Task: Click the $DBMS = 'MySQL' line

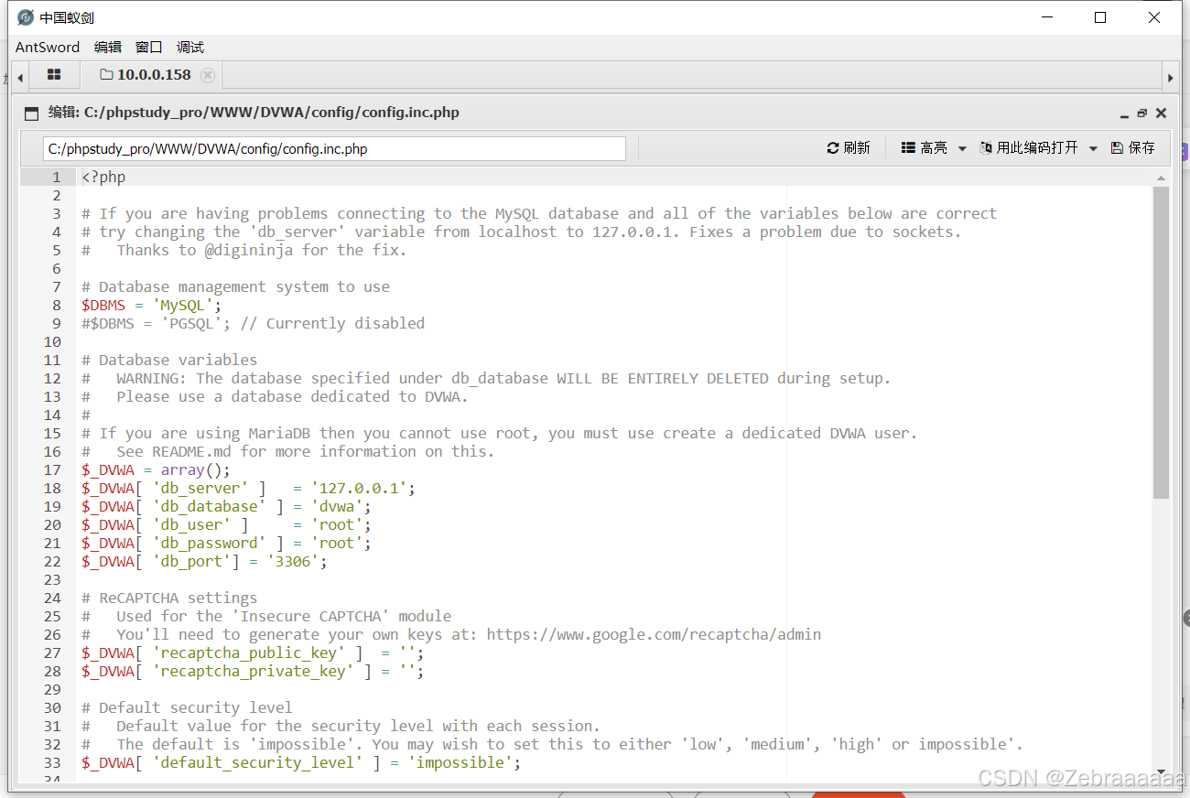Action: coord(151,305)
